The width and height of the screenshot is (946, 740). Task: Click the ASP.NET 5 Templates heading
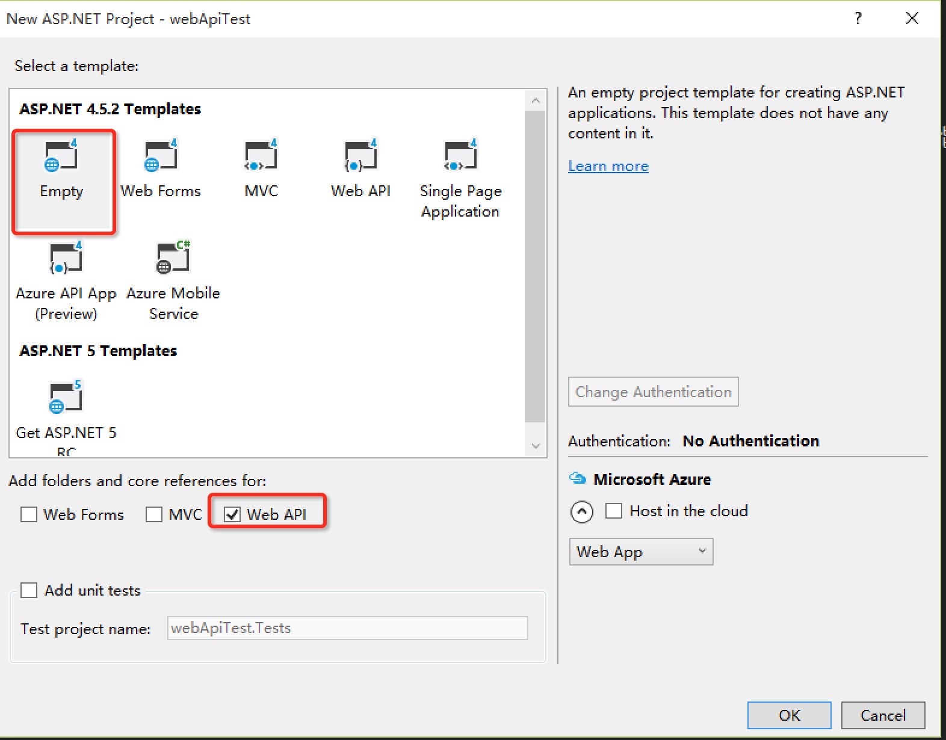pyautogui.click(x=98, y=351)
